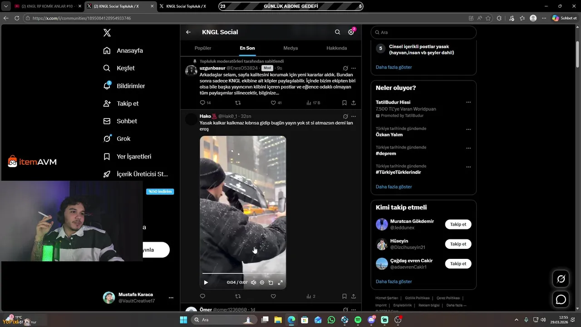The height and width of the screenshot is (327, 581).
Task: Show hidden system tray icons
Action: click(517, 320)
